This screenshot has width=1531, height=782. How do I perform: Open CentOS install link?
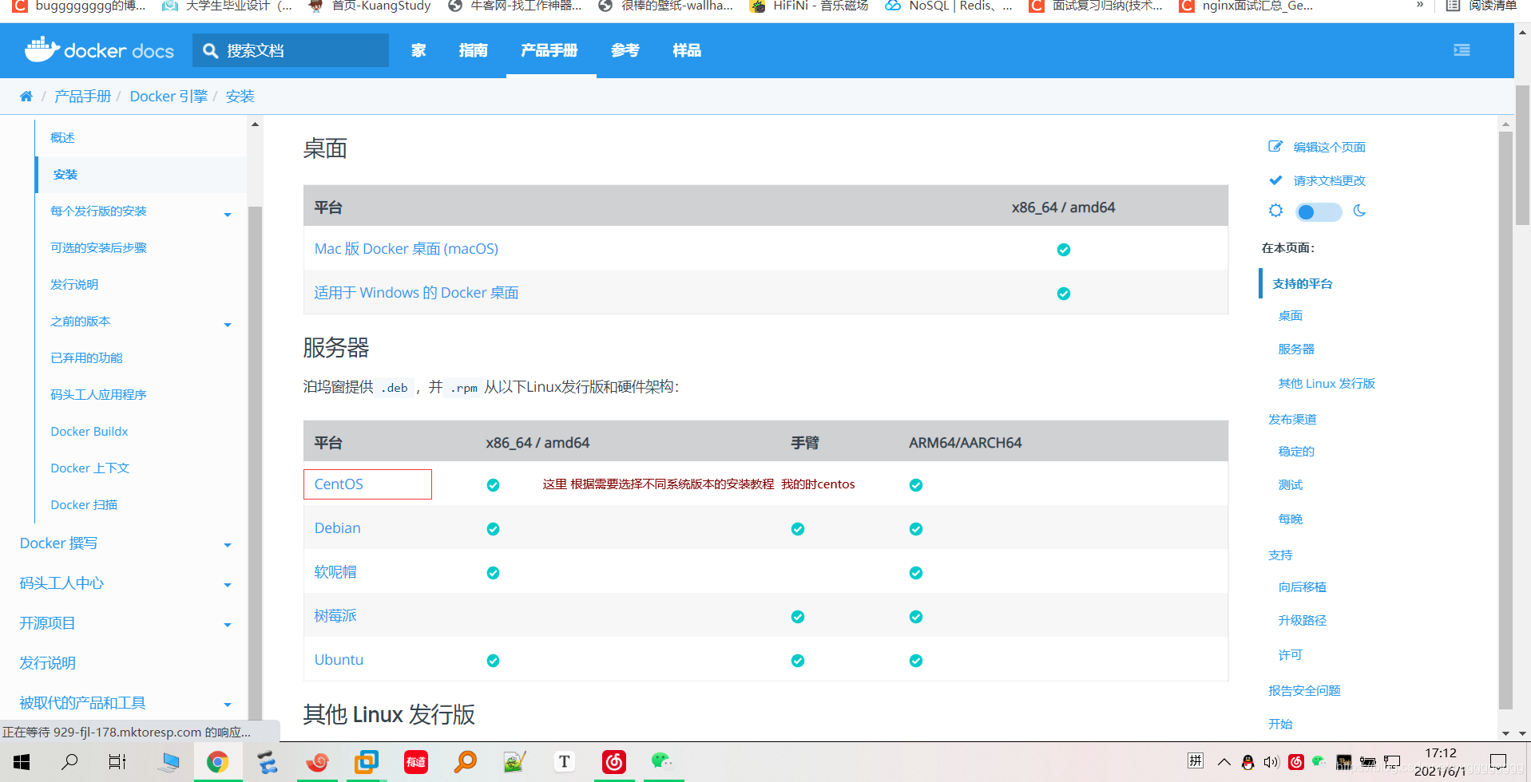(339, 484)
